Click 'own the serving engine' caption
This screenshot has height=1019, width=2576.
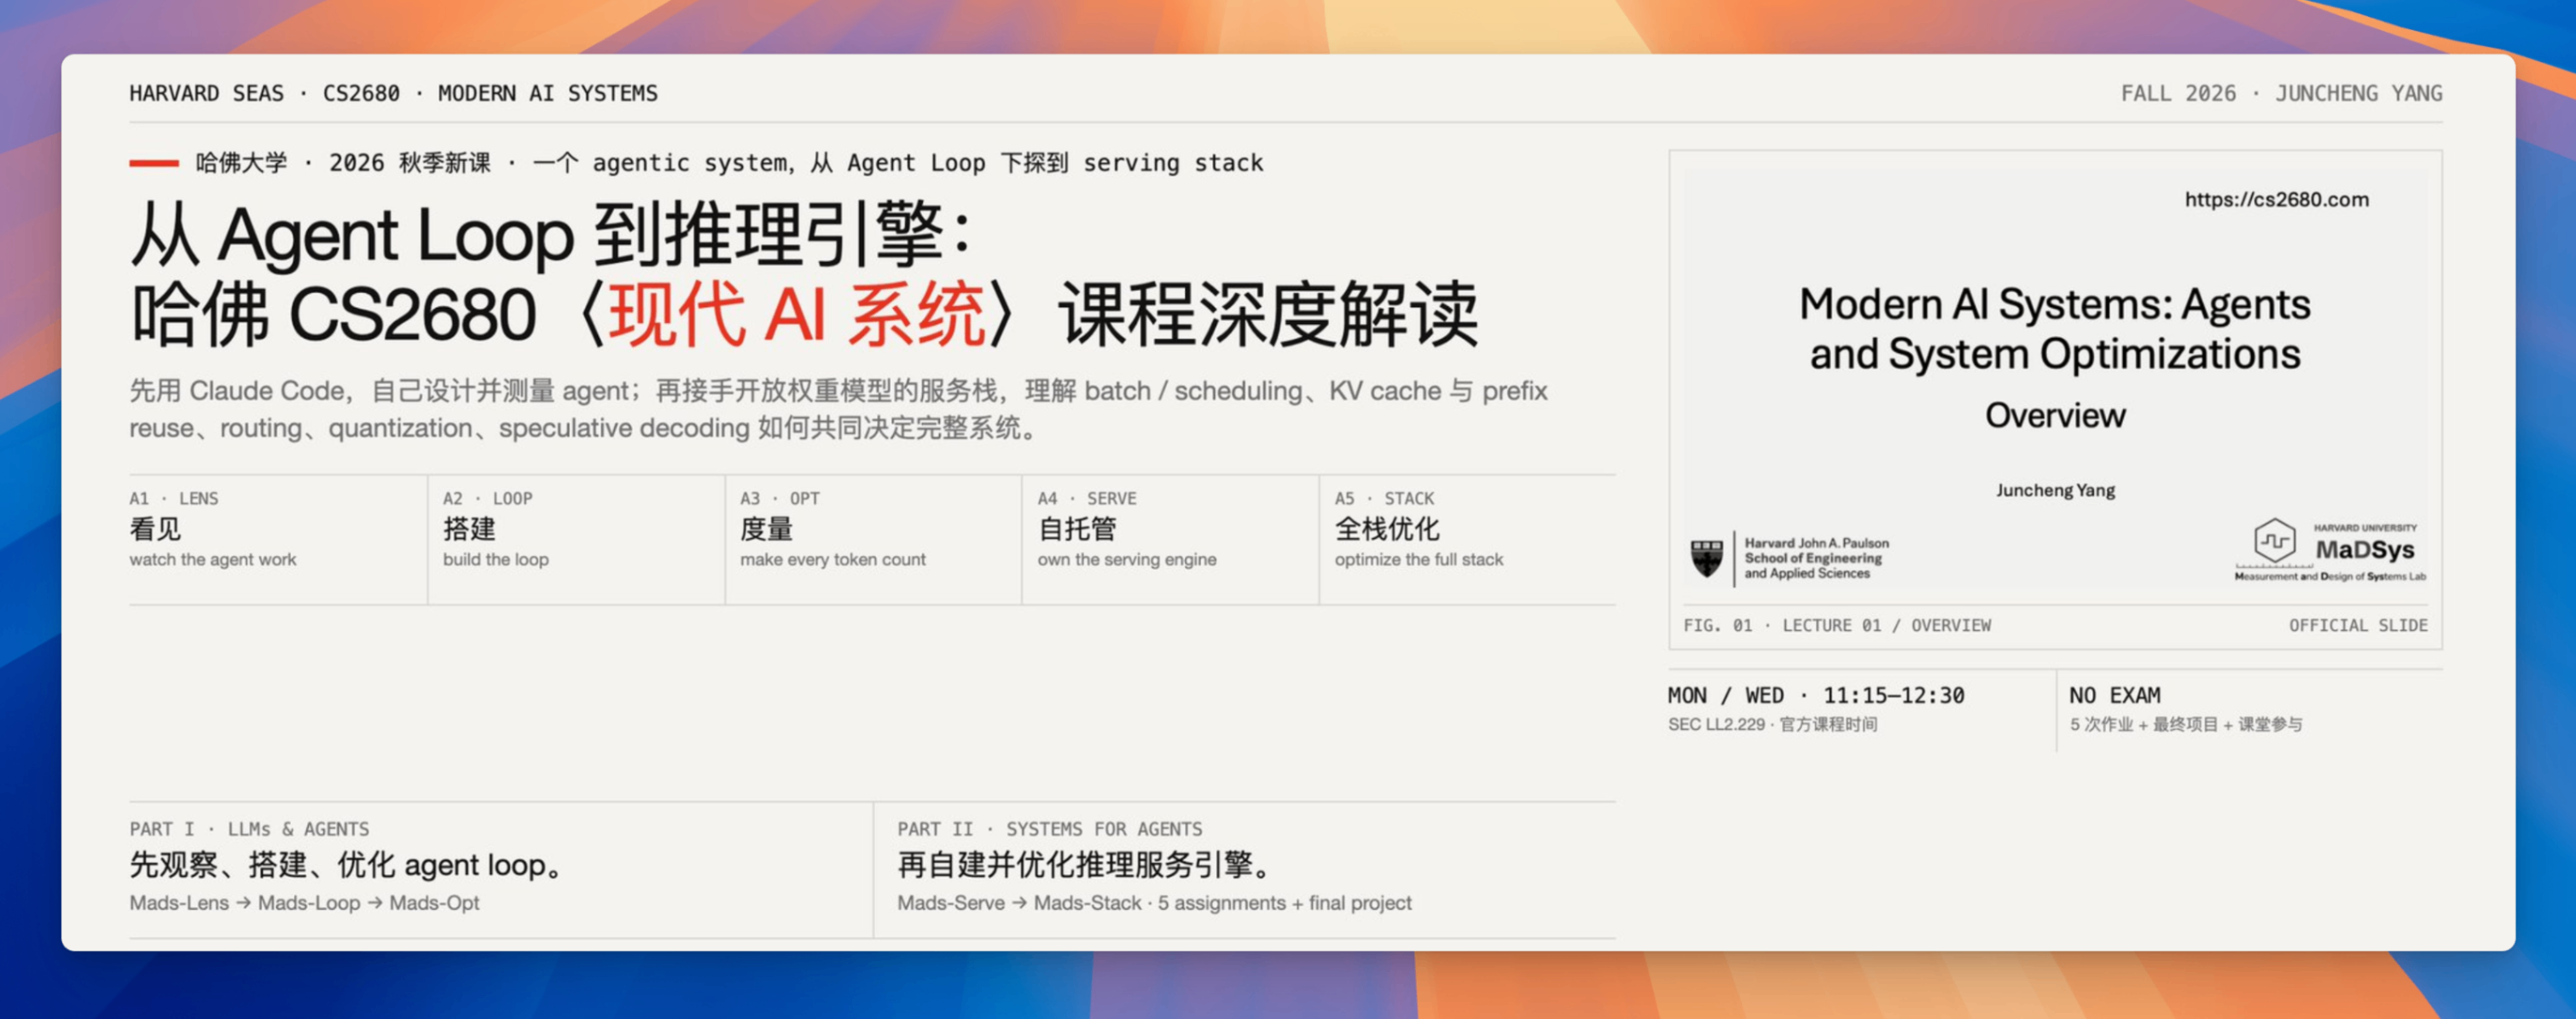1127,560
